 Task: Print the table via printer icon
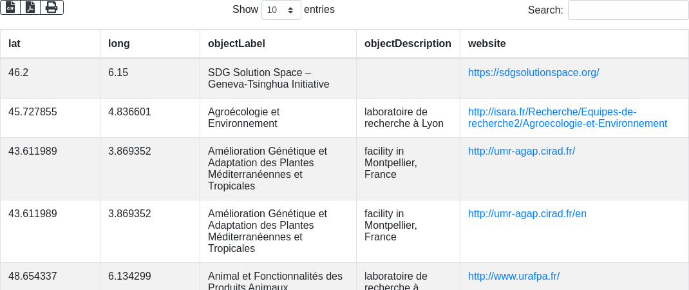click(52, 7)
